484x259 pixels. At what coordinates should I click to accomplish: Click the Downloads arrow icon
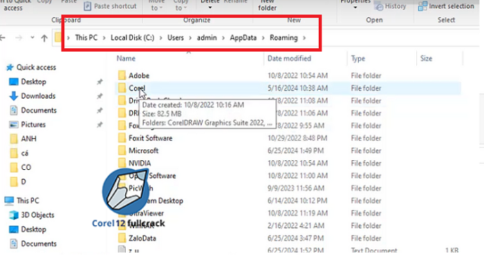point(14,96)
